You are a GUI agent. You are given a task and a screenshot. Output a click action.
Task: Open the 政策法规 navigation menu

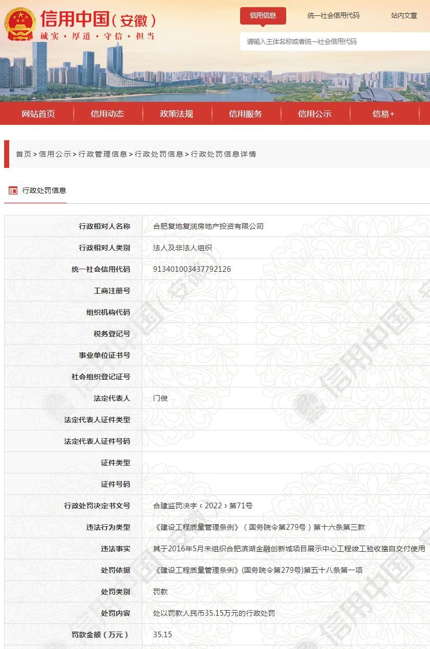[x=177, y=114]
